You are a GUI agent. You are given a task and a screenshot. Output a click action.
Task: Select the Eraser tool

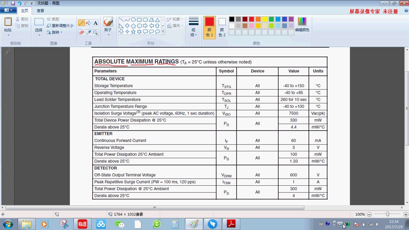[x=81, y=33]
